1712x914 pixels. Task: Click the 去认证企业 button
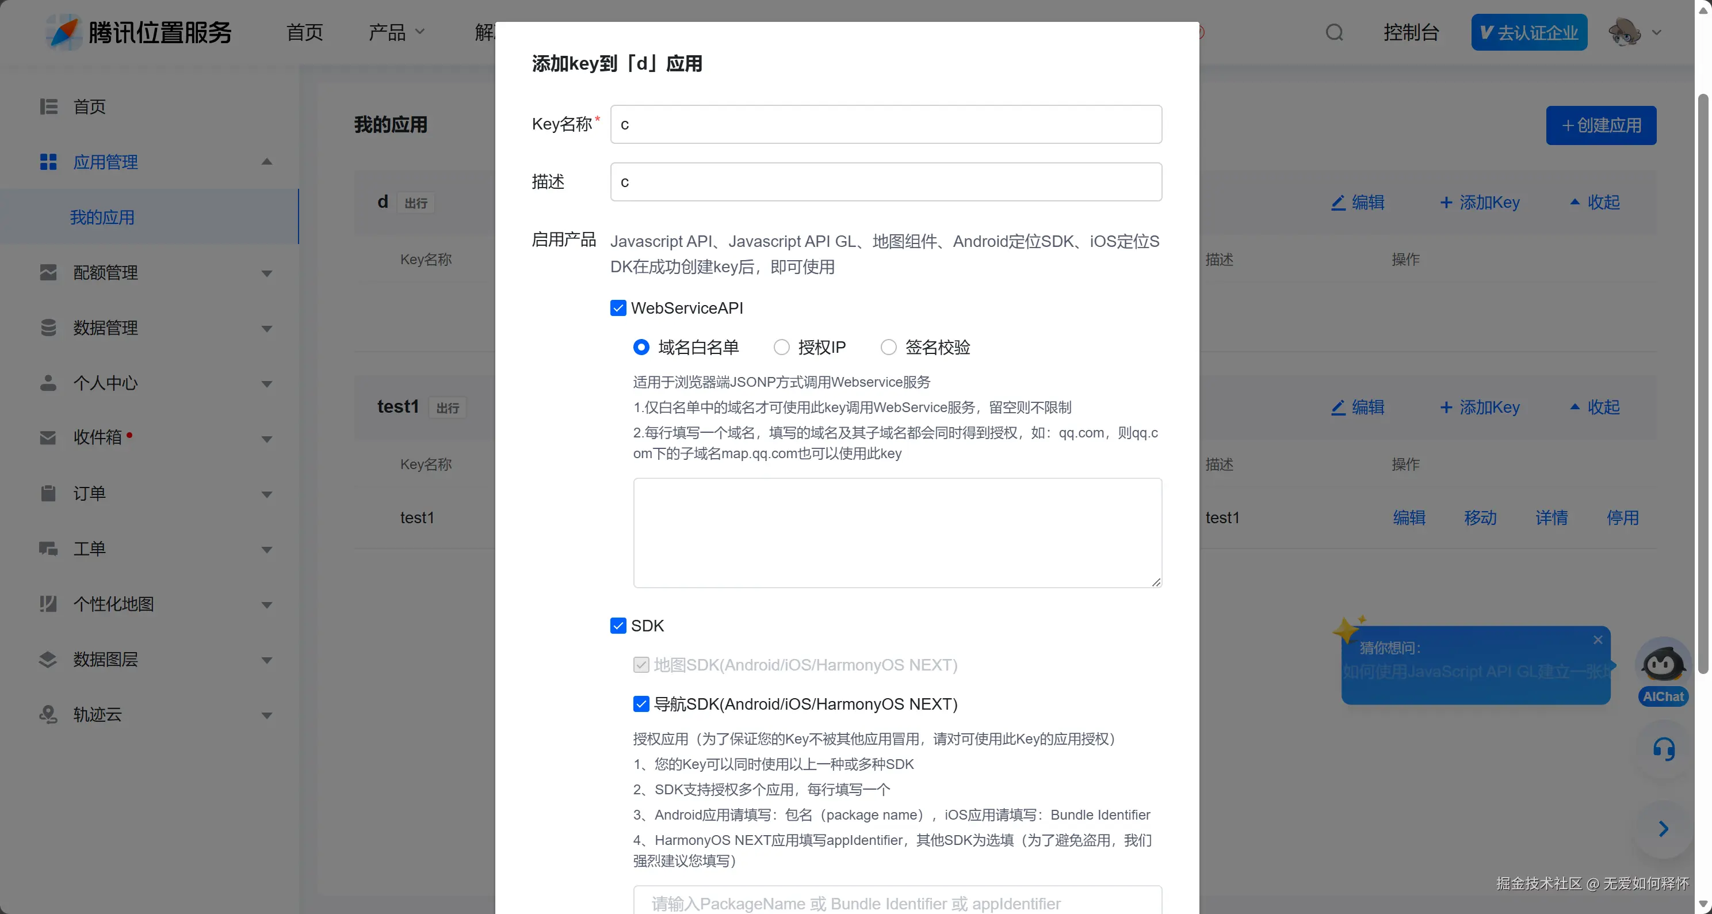tap(1528, 32)
